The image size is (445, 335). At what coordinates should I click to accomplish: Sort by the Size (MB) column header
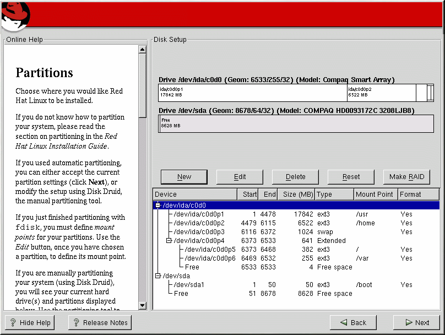tap(296, 194)
